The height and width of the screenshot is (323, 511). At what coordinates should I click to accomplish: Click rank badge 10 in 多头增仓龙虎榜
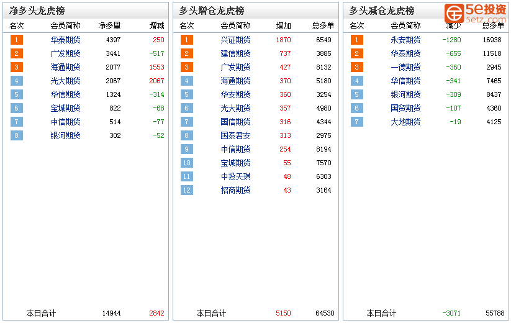coord(187,163)
